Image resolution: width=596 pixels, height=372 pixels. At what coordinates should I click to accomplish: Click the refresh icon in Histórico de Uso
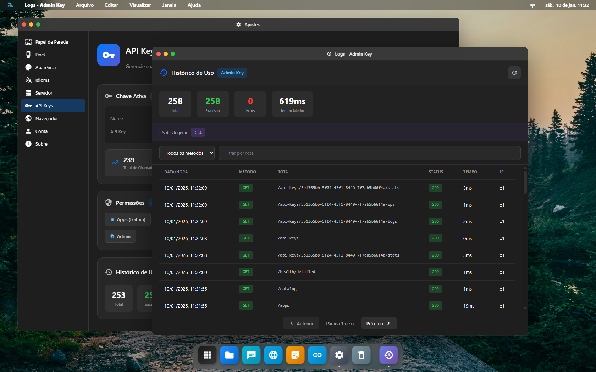click(x=514, y=73)
